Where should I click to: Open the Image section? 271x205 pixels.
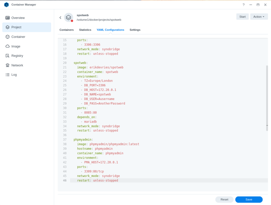[x=27, y=46]
